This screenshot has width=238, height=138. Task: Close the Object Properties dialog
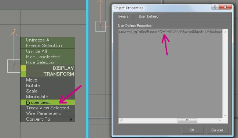tap(225, 7)
